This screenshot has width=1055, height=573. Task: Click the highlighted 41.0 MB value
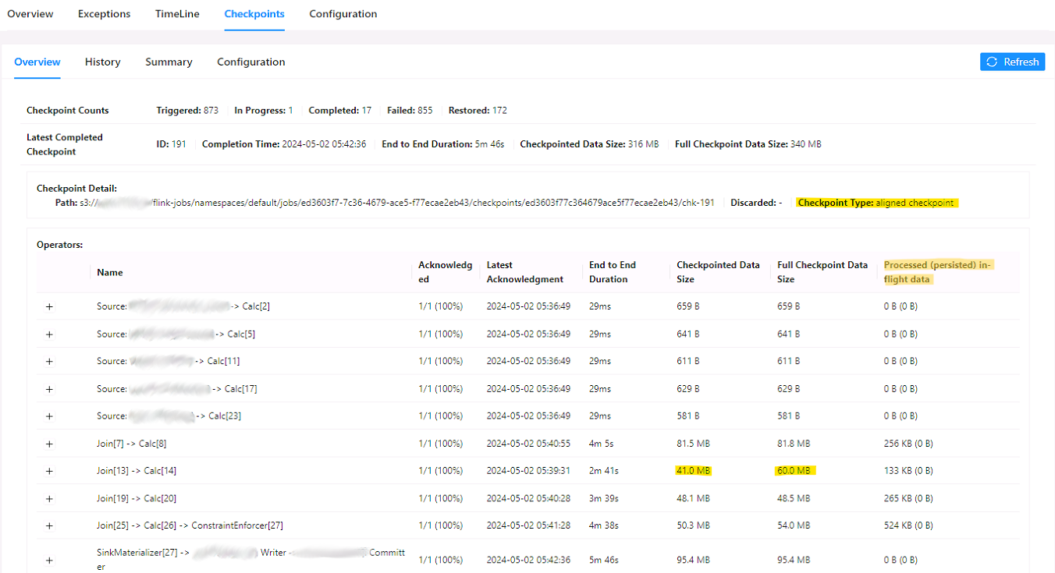694,471
